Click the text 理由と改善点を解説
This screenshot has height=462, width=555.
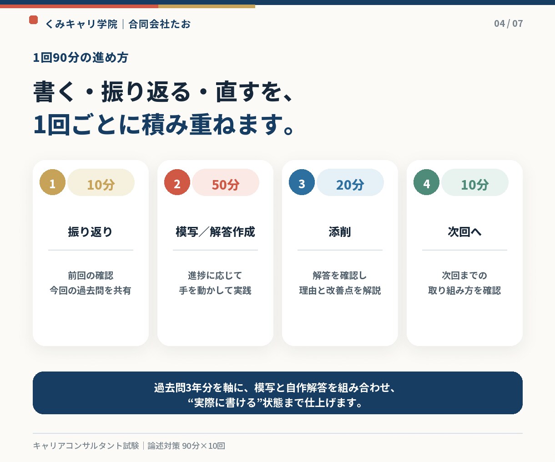[340, 291]
